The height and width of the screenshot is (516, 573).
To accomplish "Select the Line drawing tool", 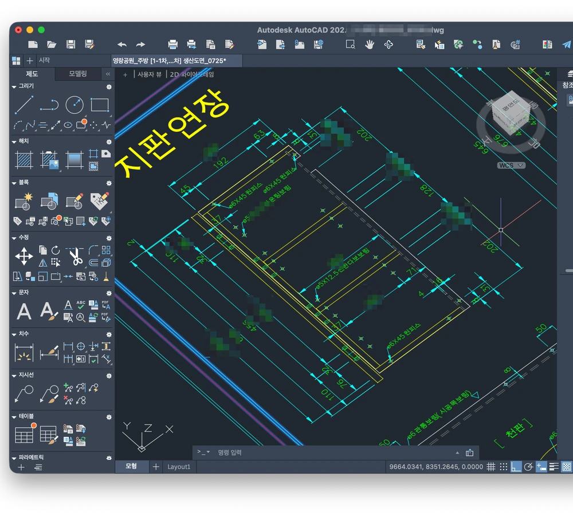I will click(x=24, y=104).
